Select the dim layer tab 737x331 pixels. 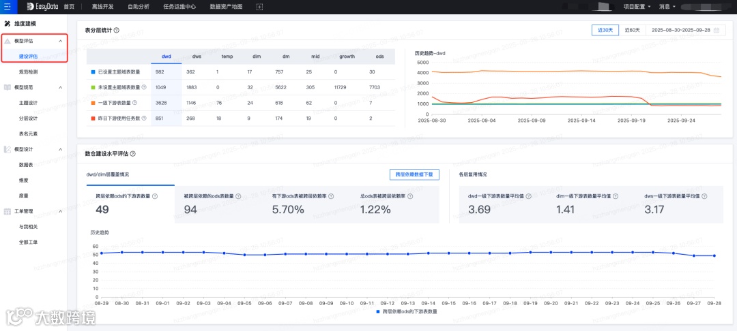tap(257, 57)
